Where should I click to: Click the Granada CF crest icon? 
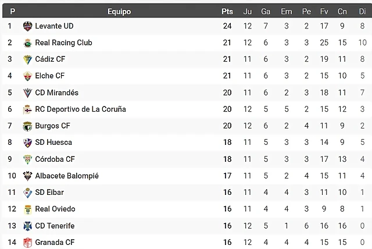tap(27, 243)
